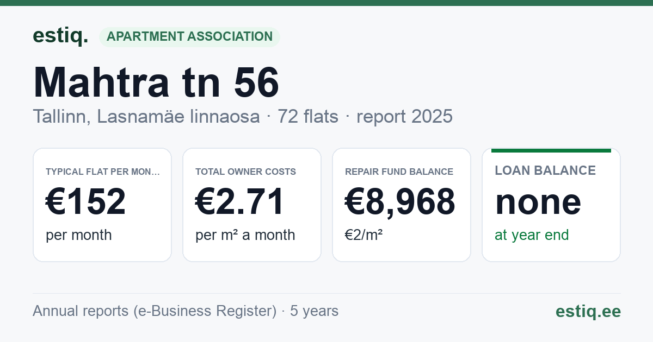Screen dimensions: 653x342
Task: Click the REPAIR FUND BALANCE label
Action: click(399, 172)
